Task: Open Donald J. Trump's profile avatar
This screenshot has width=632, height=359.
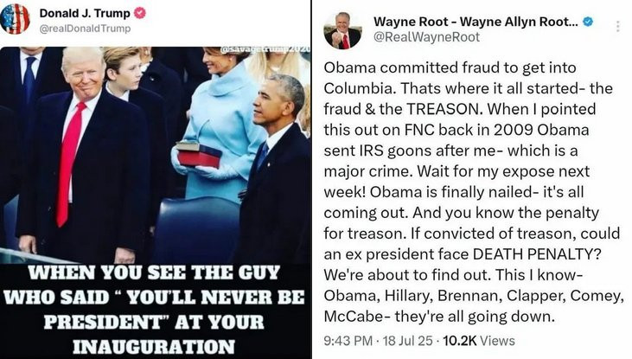Action: (x=15, y=19)
